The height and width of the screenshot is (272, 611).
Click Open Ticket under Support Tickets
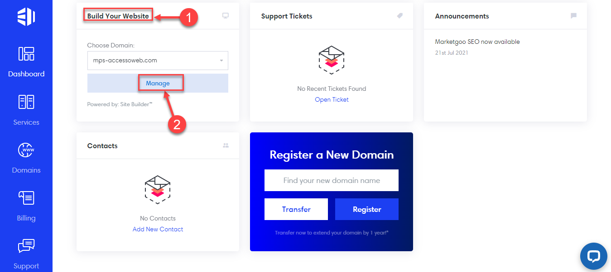332,99
